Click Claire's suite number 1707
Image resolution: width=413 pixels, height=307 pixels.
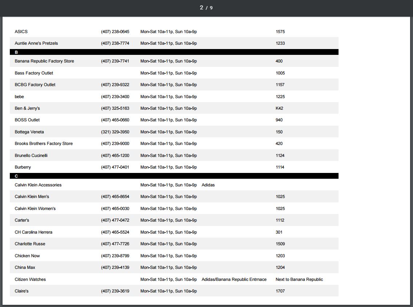tap(280, 291)
